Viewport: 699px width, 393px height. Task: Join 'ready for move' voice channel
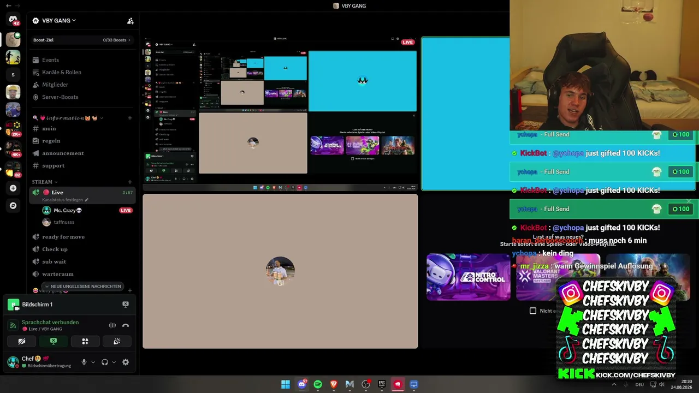point(82,237)
